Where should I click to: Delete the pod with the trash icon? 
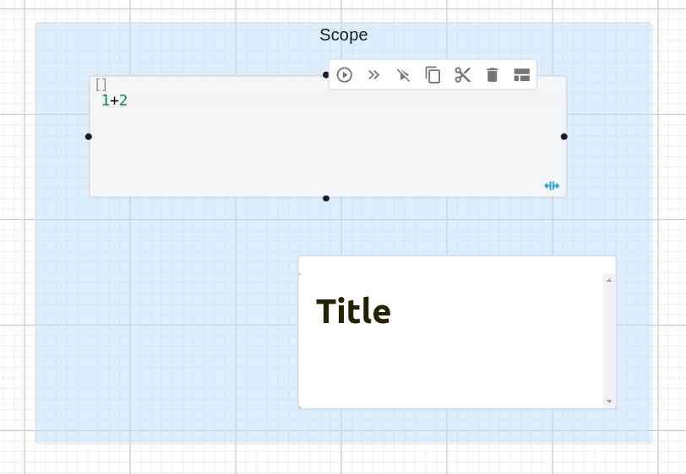493,75
